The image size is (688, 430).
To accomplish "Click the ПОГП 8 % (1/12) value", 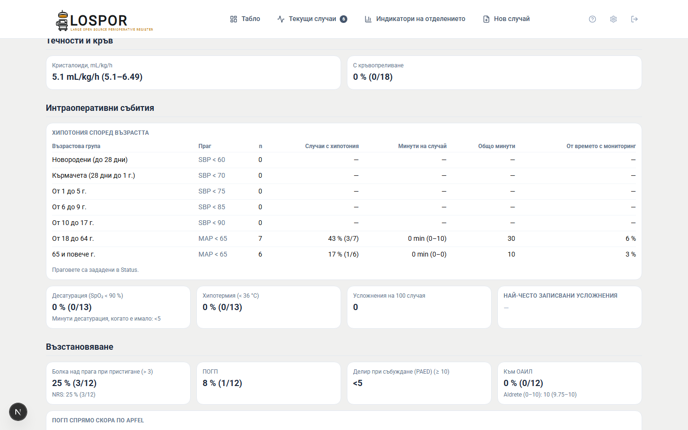I will click(x=222, y=383).
